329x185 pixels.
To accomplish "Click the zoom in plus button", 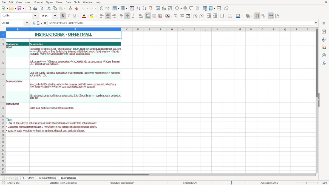I will pyautogui.click(x=318, y=183).
